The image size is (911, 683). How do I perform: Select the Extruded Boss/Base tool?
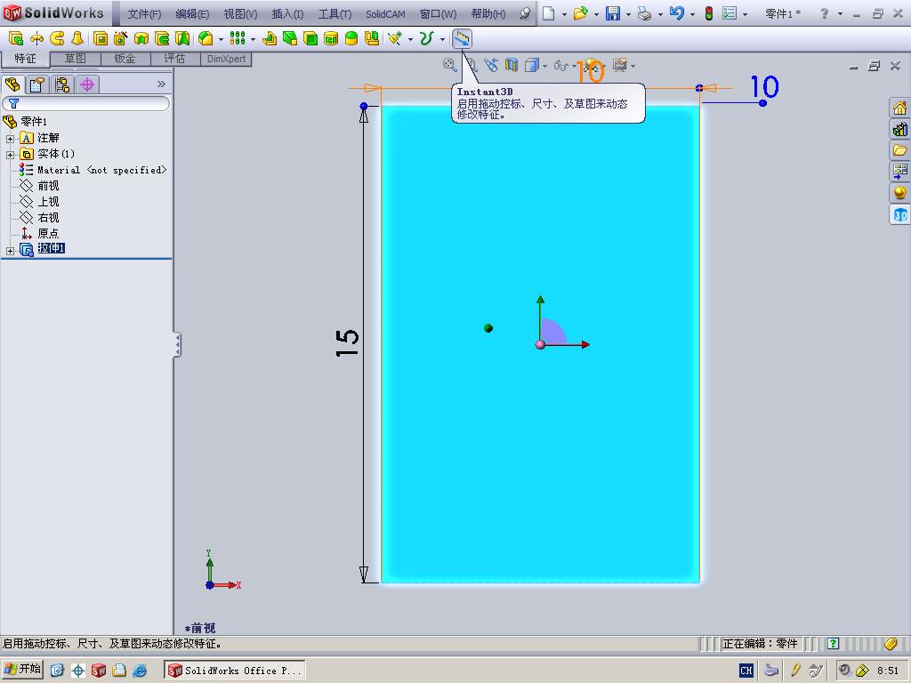tap(16, 38)
